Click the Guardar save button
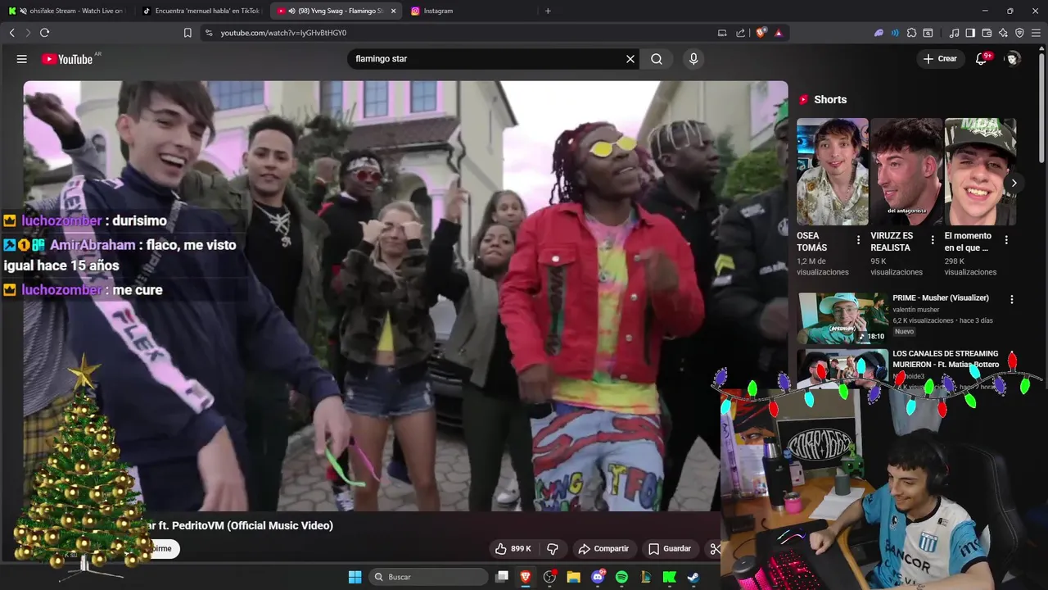This screenshot has width=1048, height=590. coord(670,548)
